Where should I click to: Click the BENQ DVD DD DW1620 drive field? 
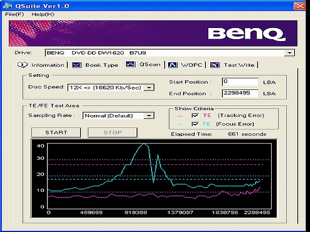click(170, 53)
